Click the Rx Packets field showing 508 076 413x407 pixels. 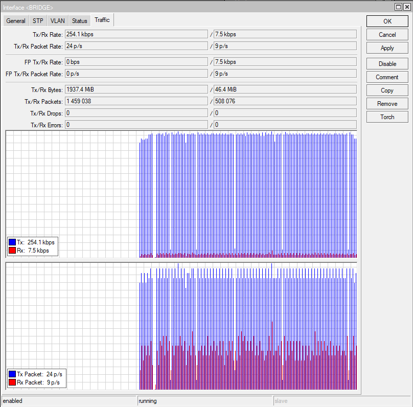(284, 101)
